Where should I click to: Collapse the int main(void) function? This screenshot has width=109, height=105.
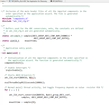(1, 53)
